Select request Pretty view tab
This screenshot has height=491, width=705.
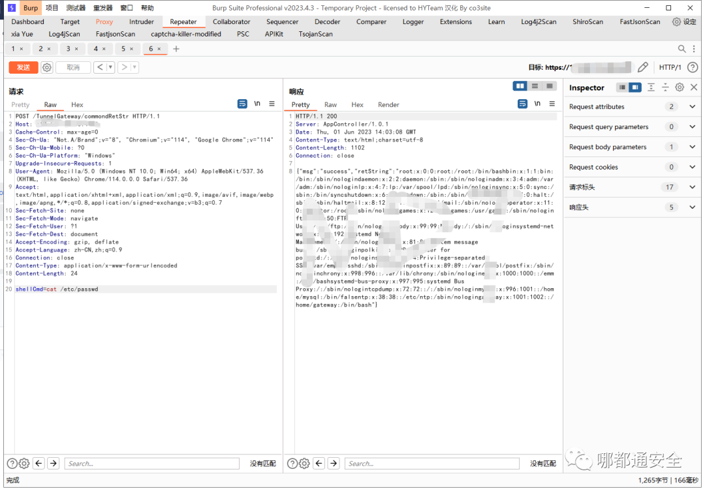click(x=20, y=105)
